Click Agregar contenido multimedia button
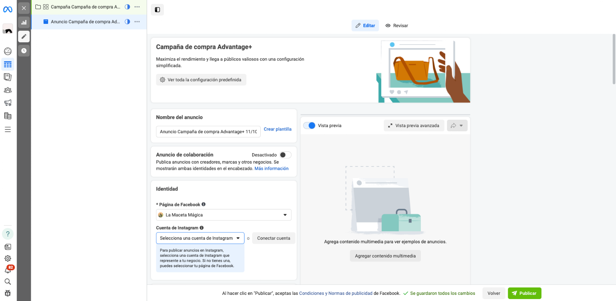The height and width of the screenshot is (301, 616). [385, 256]
